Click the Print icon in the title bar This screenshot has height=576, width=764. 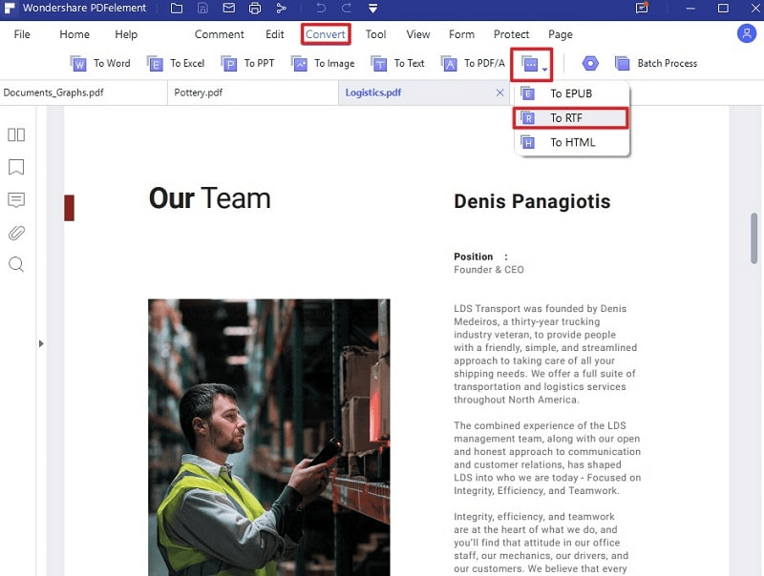point(255,9)
